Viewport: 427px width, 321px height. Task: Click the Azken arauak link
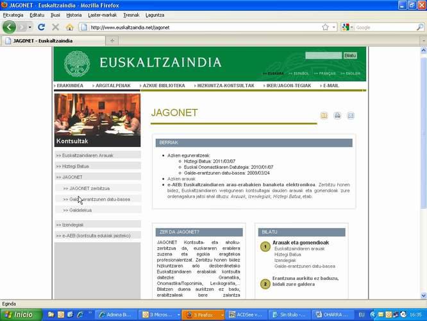181,178
